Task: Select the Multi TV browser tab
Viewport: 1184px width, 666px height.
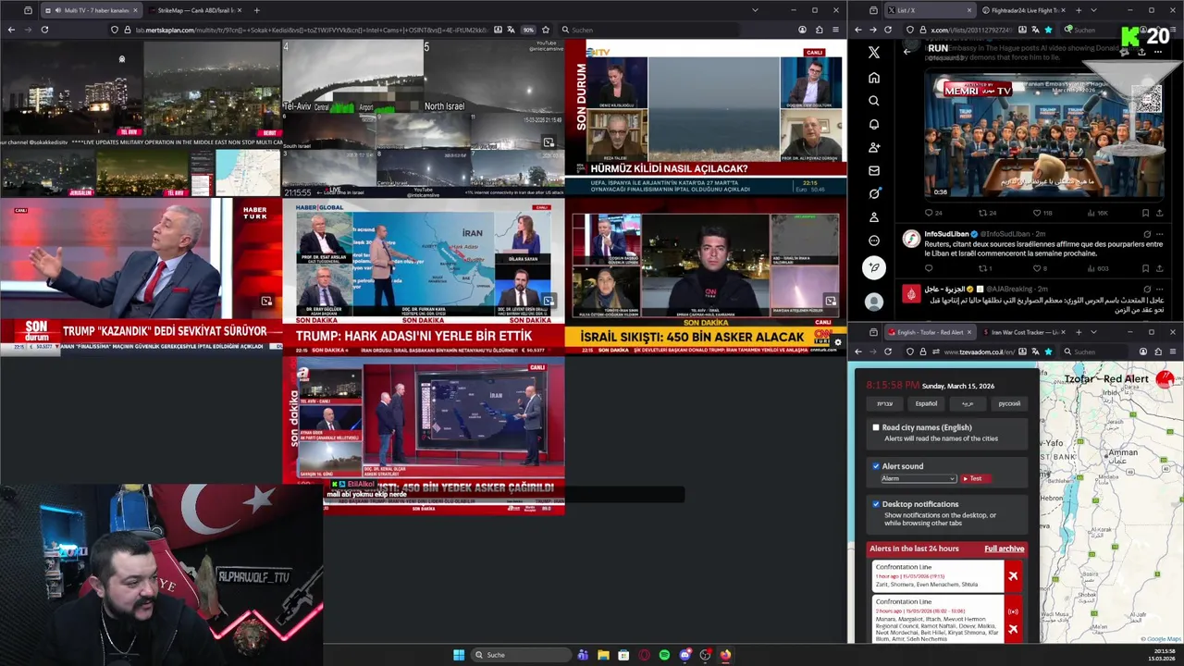Action: 90,10
